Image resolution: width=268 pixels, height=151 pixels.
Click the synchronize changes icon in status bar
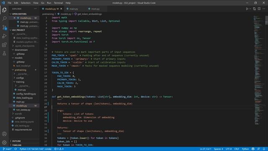point(15,149)
